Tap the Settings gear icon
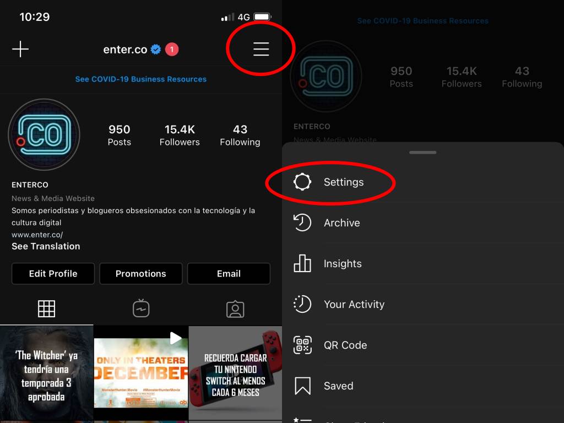This screenshot has width=564, height=423. [x=302, y=182]
